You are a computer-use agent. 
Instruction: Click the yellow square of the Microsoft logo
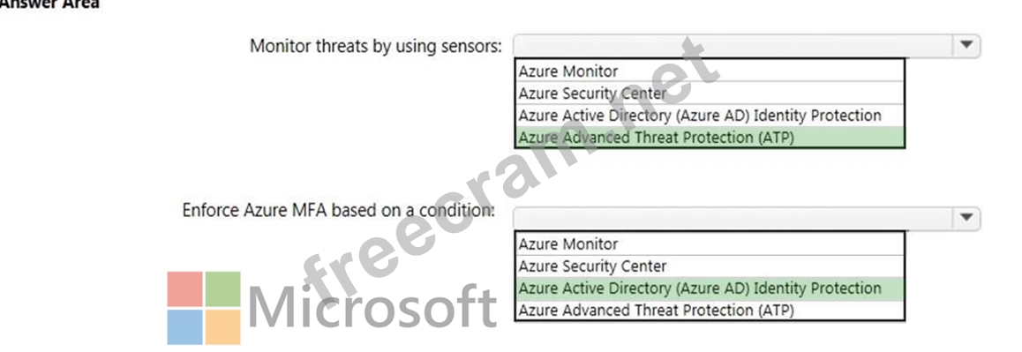click(223, 327)
